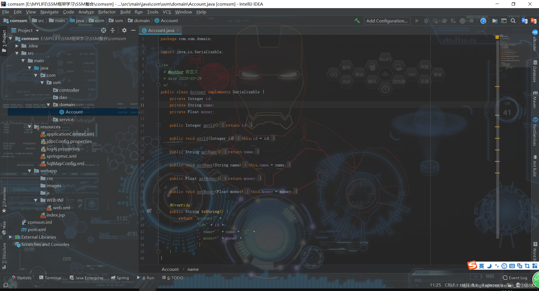This screenshot has width=539, height=291.
Task: Open the 4: Run tool window
Action: [x=145, y=278]
